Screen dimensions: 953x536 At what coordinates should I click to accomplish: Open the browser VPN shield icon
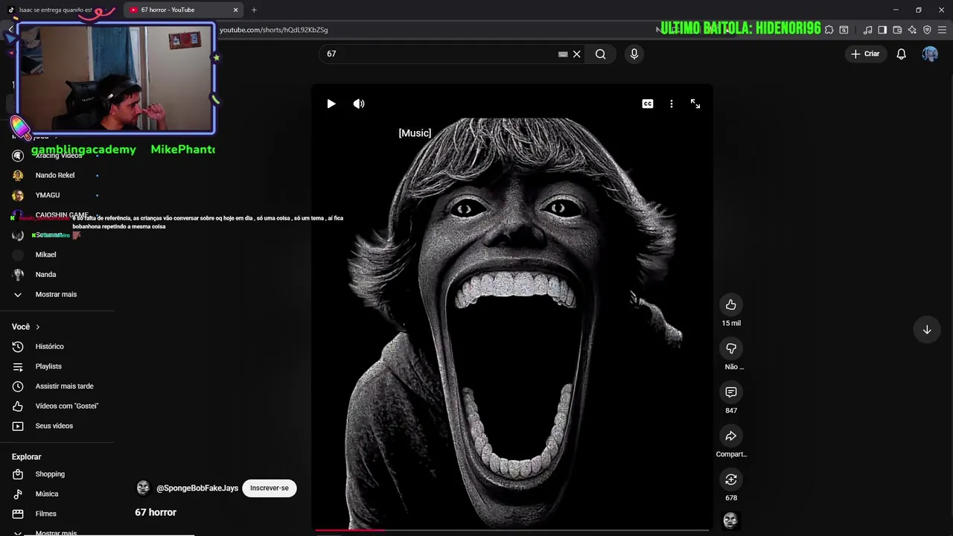point(927,30)
